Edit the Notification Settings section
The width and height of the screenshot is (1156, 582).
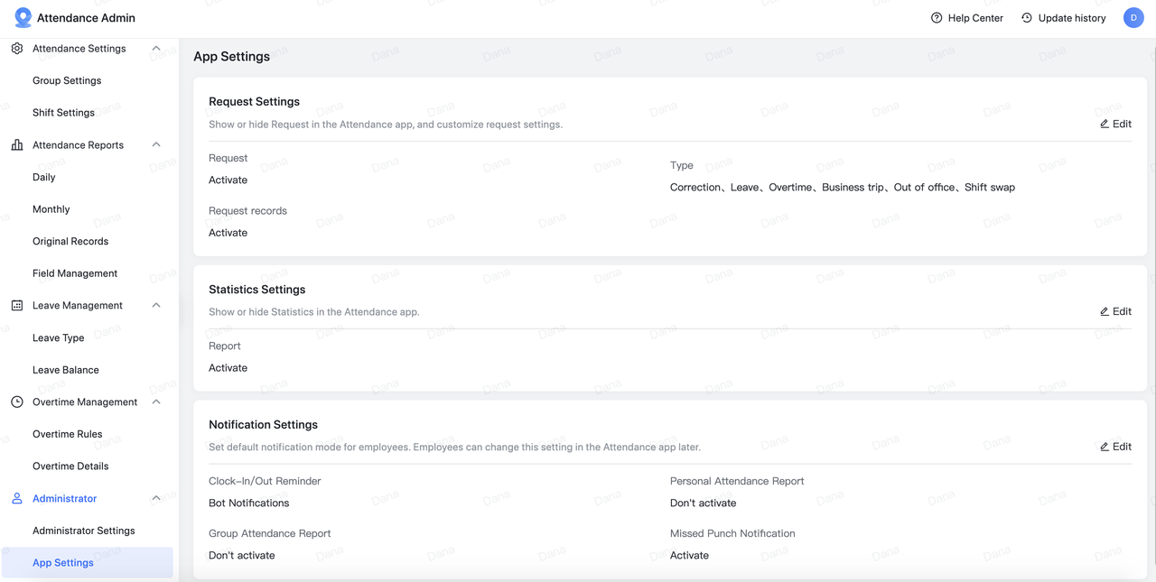(1115, 447)
